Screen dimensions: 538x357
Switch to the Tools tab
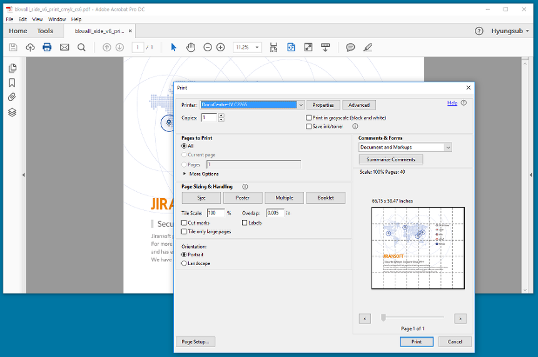45,31
